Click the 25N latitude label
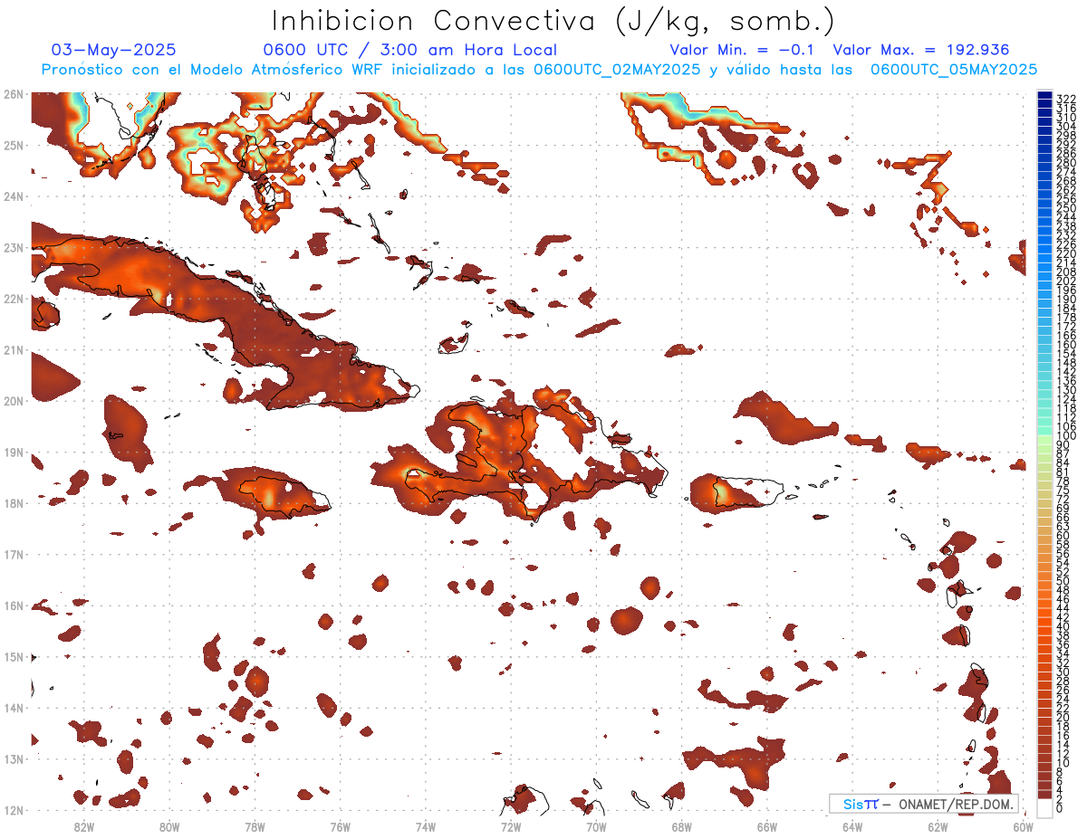This screenshot has height=839, width=1087. click(13, 145)
